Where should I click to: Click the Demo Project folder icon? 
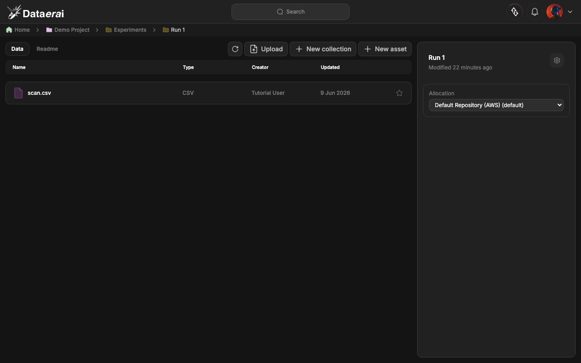[x=49, y=30]
